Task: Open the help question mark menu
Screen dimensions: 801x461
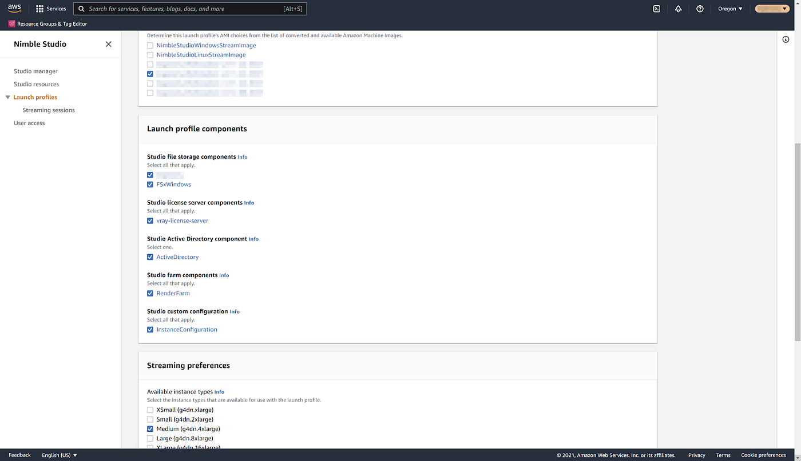Action: point(700,9)
